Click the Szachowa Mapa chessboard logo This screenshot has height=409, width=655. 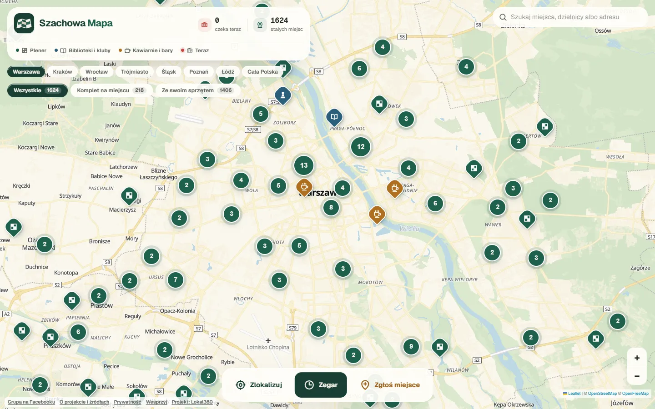pos(24,23)
